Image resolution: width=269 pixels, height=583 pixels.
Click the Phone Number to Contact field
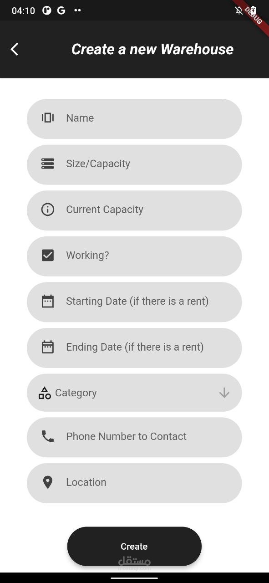134,437
